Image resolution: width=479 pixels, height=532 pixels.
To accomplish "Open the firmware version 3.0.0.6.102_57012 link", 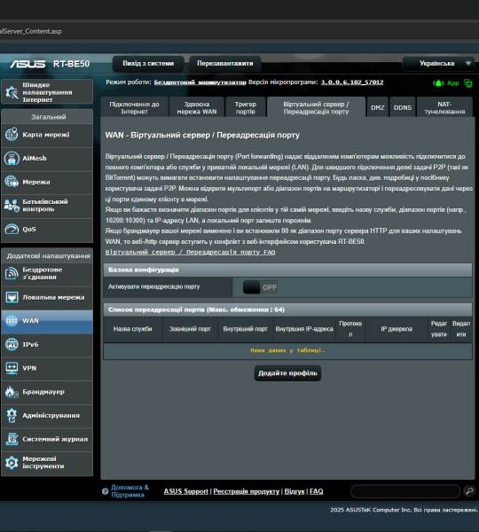I will [x=352, y=82].
